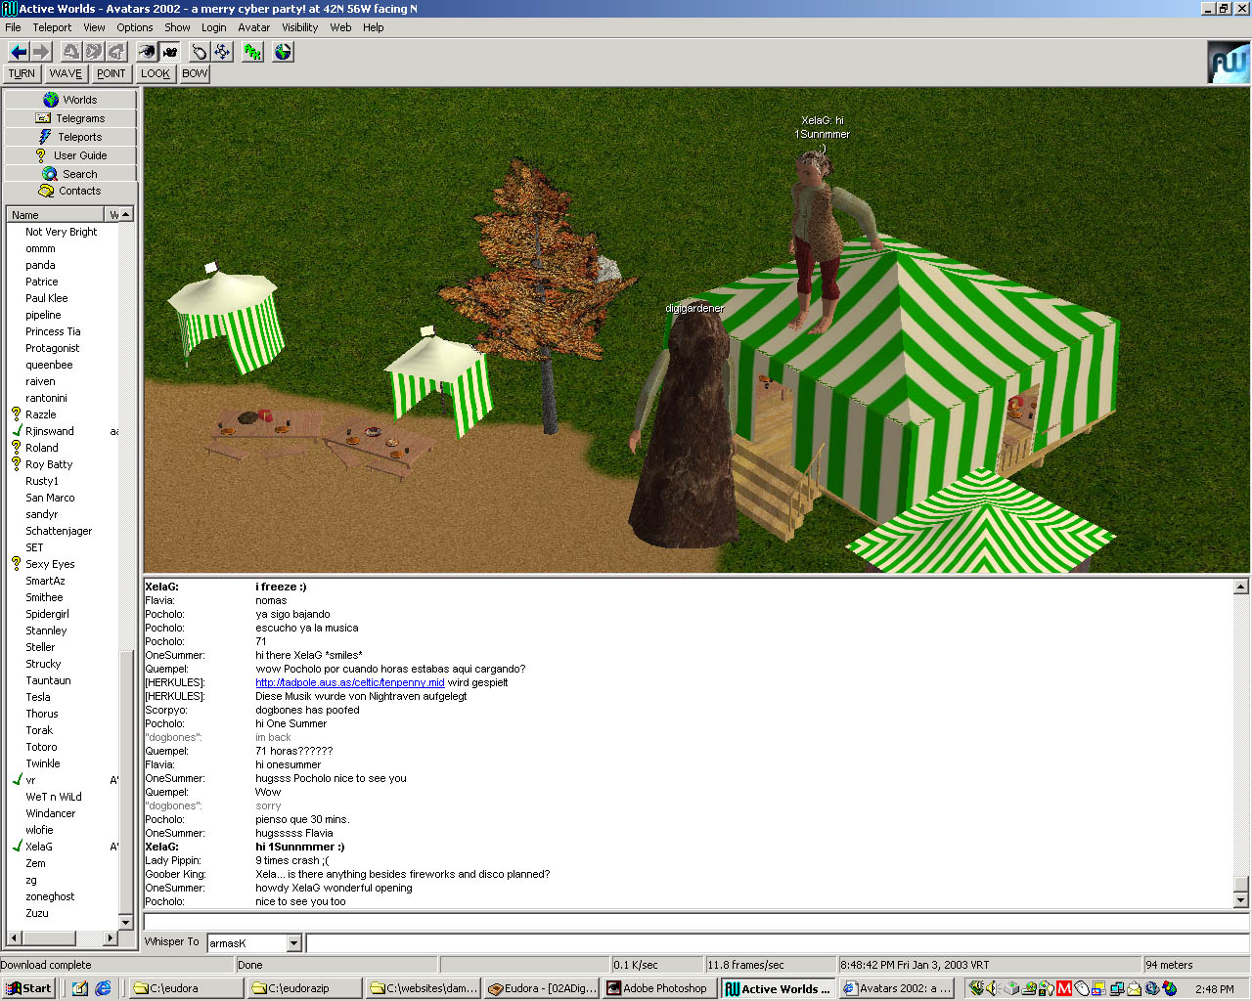1252x1001 pixels.
Task: Toggle third person camera view
Action: tap(170, 52)
